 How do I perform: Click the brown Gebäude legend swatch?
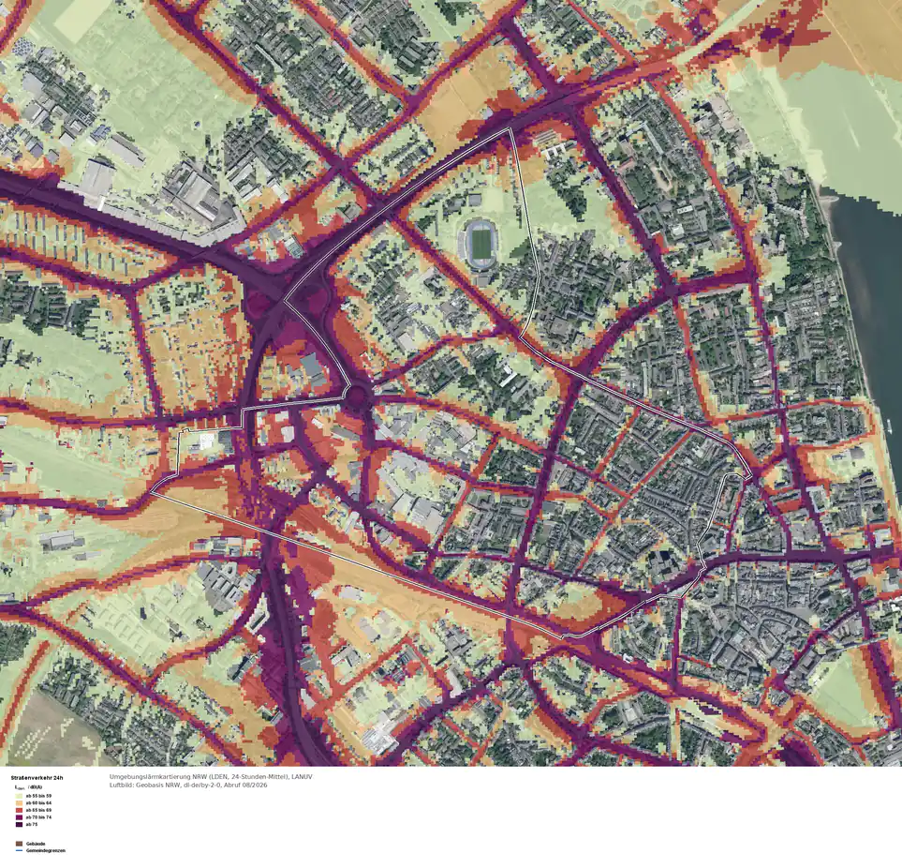(19, 844)
